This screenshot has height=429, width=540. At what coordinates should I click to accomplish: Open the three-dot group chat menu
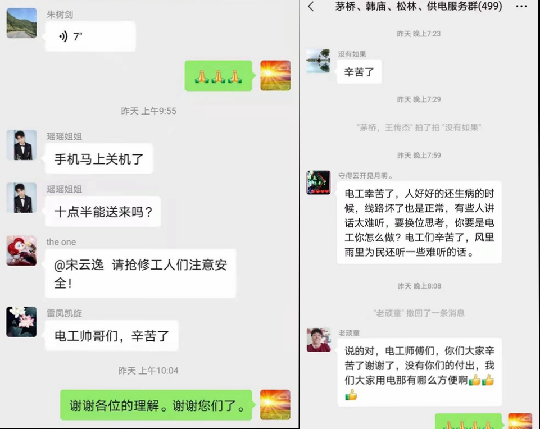[x=521, y=7]
